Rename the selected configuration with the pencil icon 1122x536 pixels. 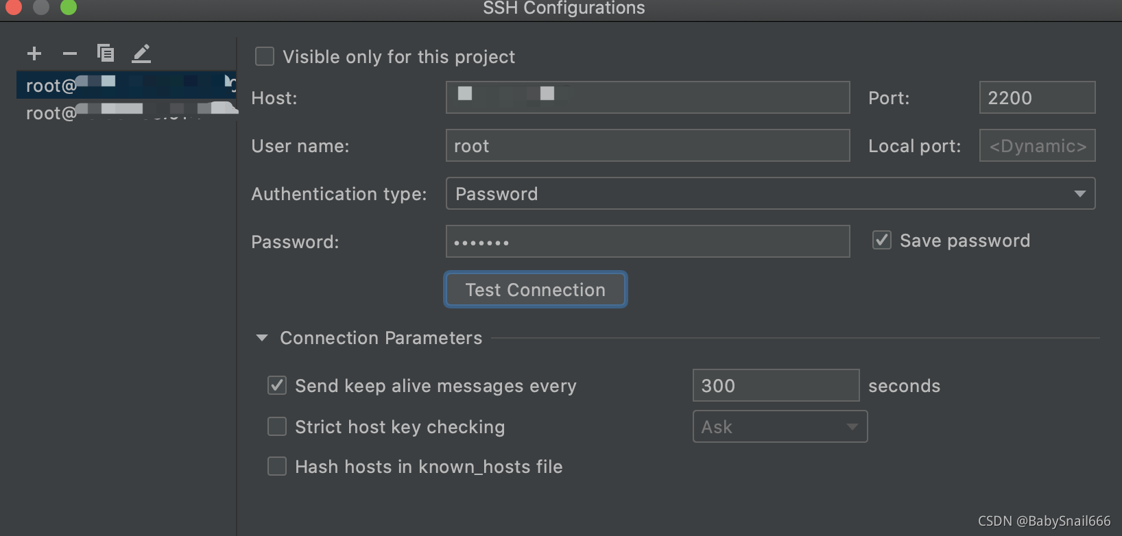point(141,53)
